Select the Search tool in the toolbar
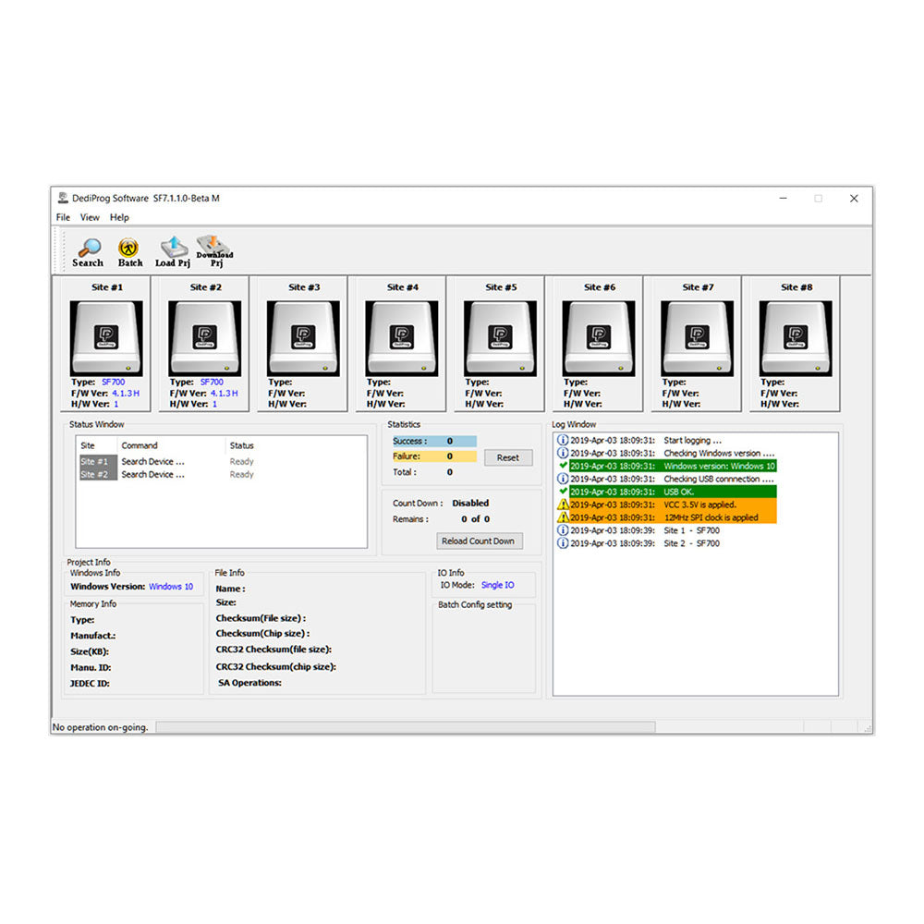The width and height of the screenshot is (924, 924). [88, 249]
